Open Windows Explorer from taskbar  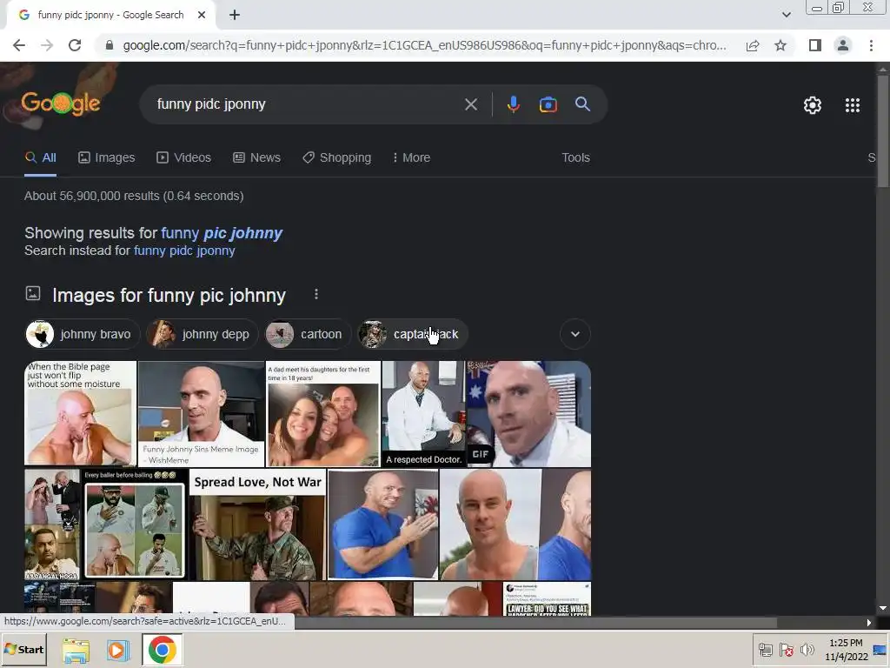coord(76,650)
